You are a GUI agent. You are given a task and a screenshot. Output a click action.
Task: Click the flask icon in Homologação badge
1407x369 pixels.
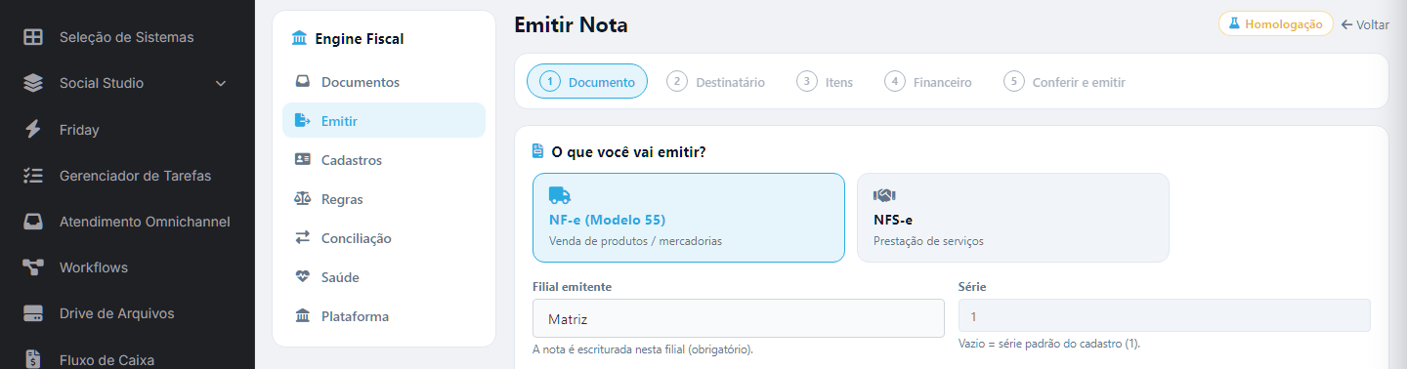point(1233,24)
